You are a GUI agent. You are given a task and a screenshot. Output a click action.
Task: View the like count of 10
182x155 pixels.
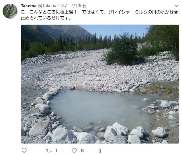[x=82, y=151]
